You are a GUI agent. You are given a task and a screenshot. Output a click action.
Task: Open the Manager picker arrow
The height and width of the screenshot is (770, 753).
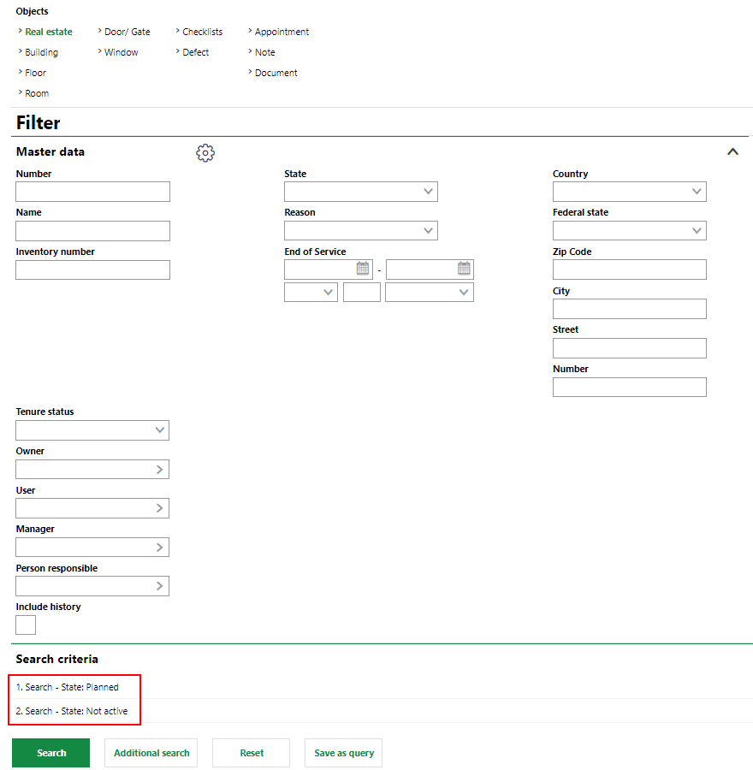click(x=159, y=548)
